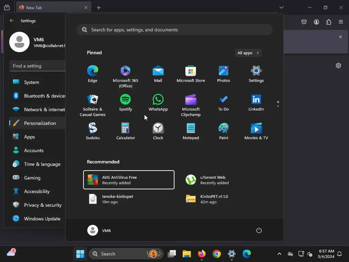Image resolution: width=349 pixels, height=262 pixels.
Task: Open recommended AVG AntiVirus Free
Action: tap(128, 180)
